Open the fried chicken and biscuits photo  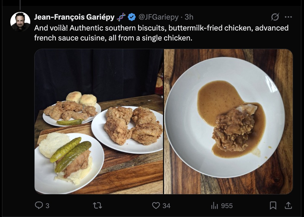point(99,121)
